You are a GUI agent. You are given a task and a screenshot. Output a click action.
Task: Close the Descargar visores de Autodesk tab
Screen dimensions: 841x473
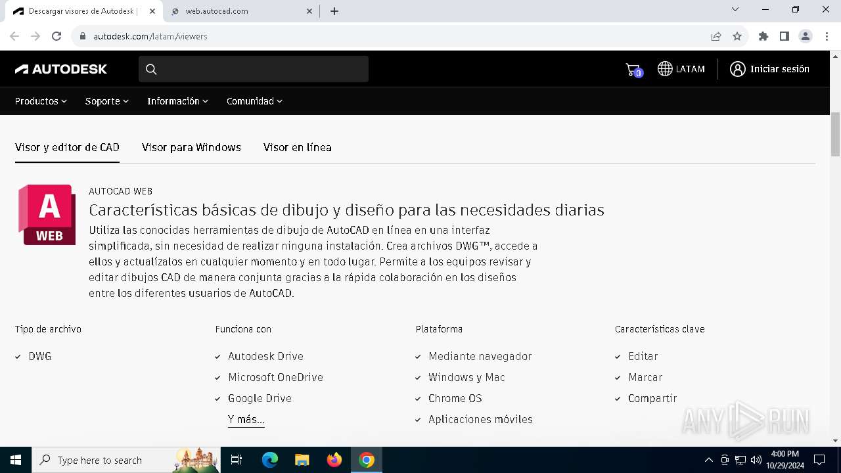point(152,11)
